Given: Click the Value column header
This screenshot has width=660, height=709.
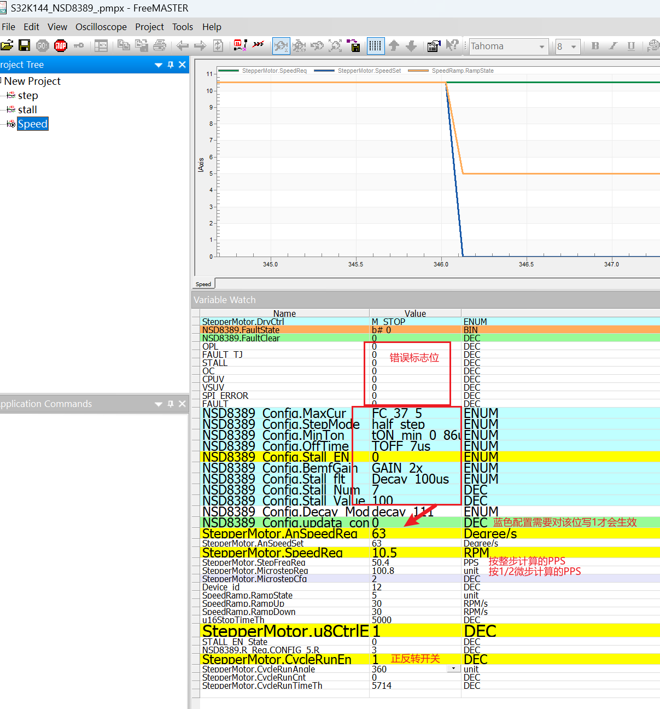Looking at the screenshot, I should pyautogui.click(x=415, y=313).
